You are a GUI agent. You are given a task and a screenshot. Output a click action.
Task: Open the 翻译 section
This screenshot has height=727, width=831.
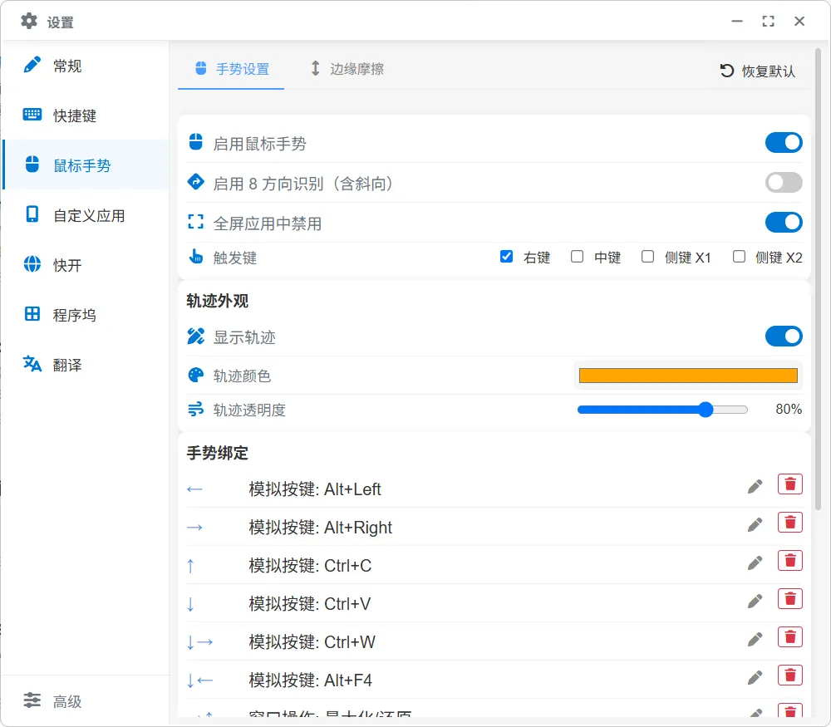86,365
